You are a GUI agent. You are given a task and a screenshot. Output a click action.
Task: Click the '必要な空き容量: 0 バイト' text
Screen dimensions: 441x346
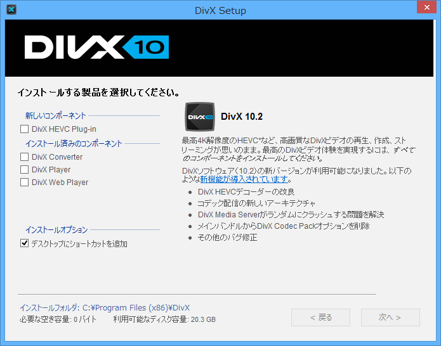(x=58, y=319)
